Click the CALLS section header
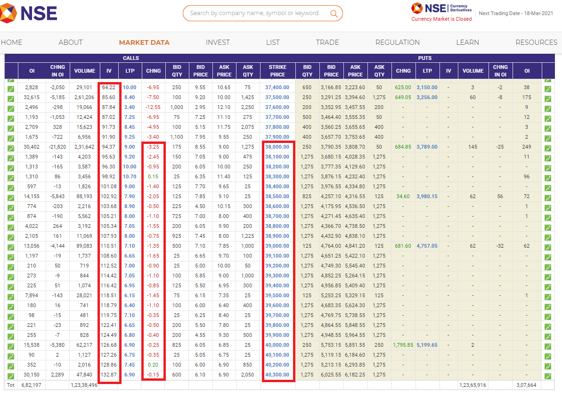562x393 pixels. click(131, 58)
